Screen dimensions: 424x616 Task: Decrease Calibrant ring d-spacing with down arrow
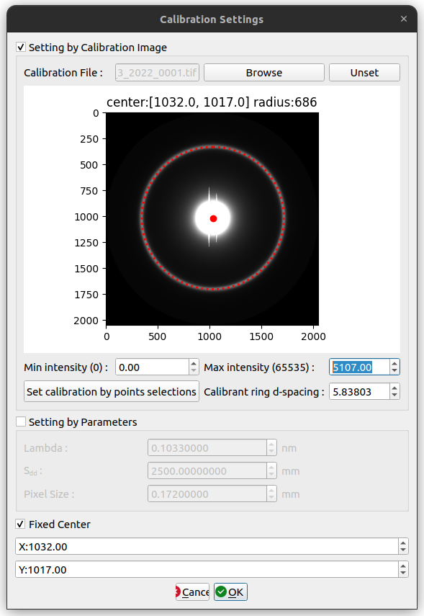[394, 396]
